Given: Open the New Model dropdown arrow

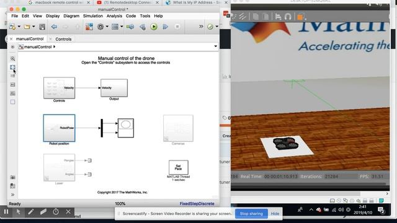Looking at the screenshot, I should point(19,27).
